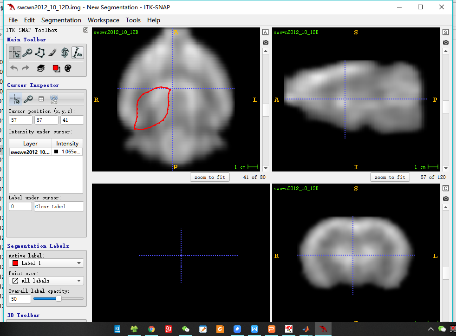Expand the coronal view with the C button

click(445, 188)
